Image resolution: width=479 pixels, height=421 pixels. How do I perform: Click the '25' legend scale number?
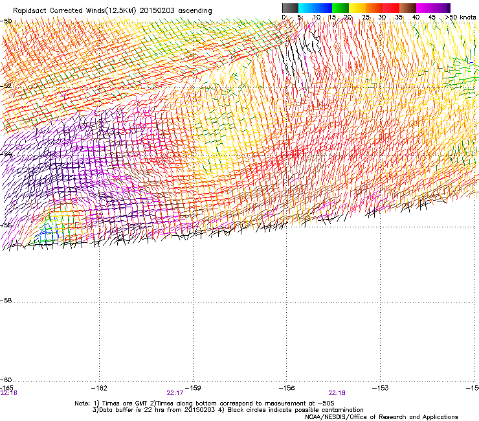coord(366,17)
